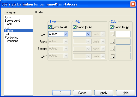The width and height of the screenshot is (137, 97).
Task: Open the Bottom border color picker swatch
Action: click(112, 49)
